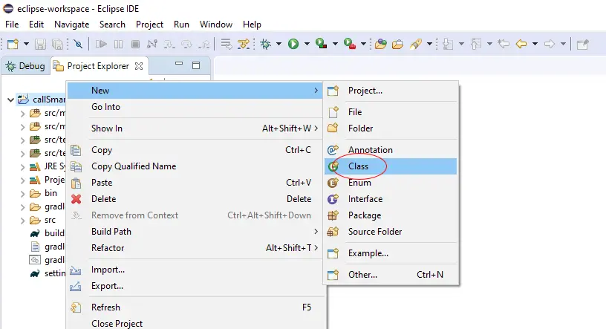
Task: Click the Resume debug icon
Action: click(x=101, y=44)
